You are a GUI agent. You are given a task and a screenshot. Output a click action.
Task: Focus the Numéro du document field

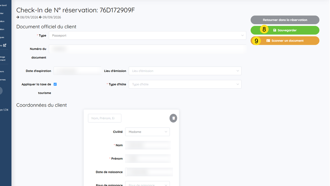148,49
